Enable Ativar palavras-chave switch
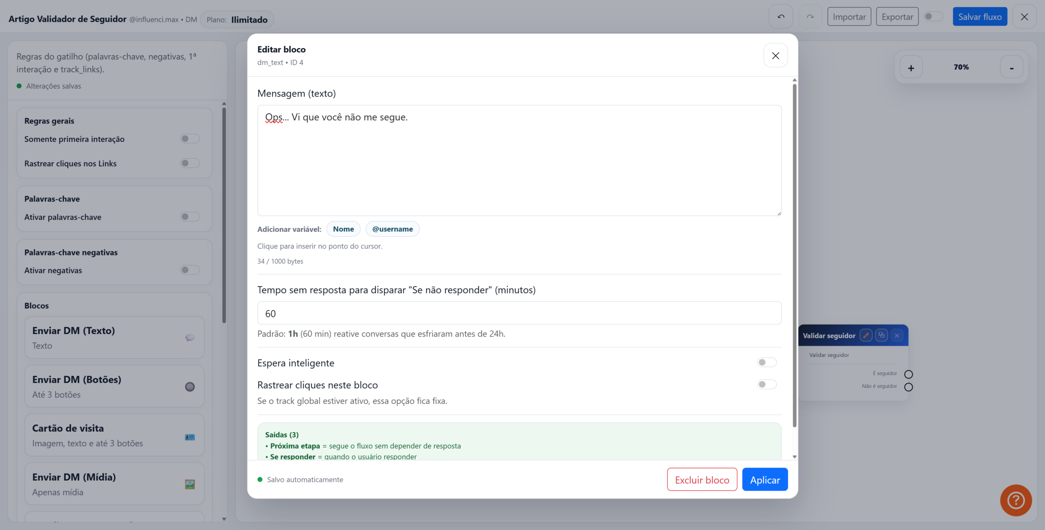The width and height of the screenshot is (1045, 530). point(190,216)
